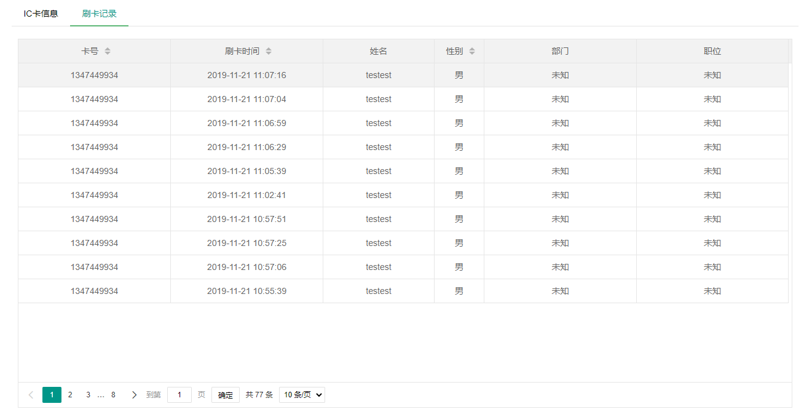Click the 职位 column header

click(712, 51)
